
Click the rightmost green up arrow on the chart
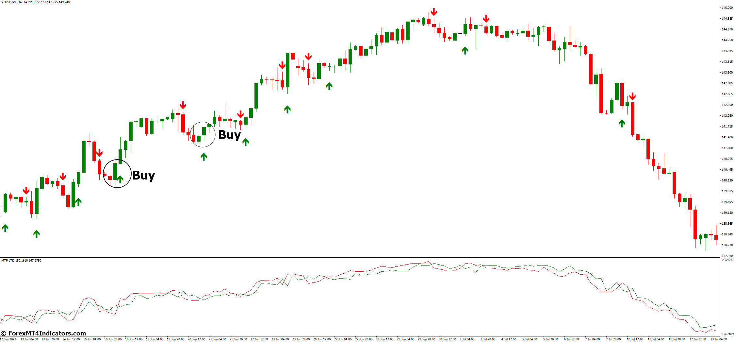tap(622, 123)
